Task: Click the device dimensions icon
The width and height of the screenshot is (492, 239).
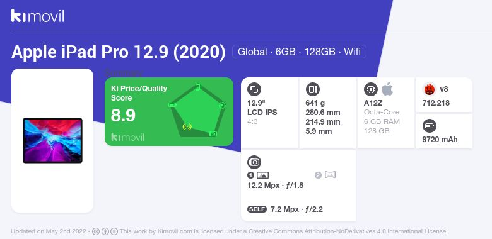Action: [x=312, y=89]
